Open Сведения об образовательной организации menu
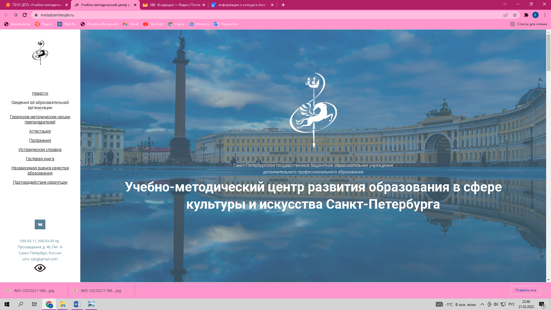The width and height of the screenshot is (551, 310). pos(40,105)
